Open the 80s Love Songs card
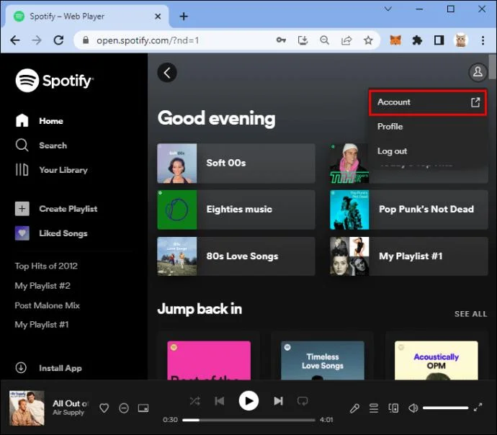 (236, 256)
